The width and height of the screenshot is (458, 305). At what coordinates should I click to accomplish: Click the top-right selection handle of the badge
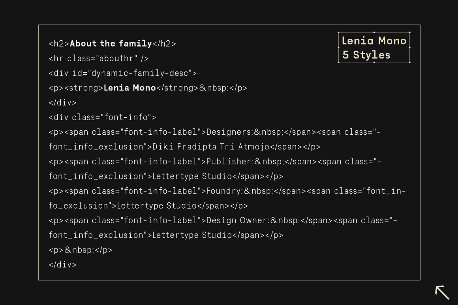410,32
